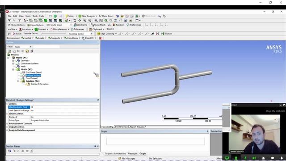Expand the Geometry tree node
The width and height of the screenshot is (286, 161).
(13, 61)
